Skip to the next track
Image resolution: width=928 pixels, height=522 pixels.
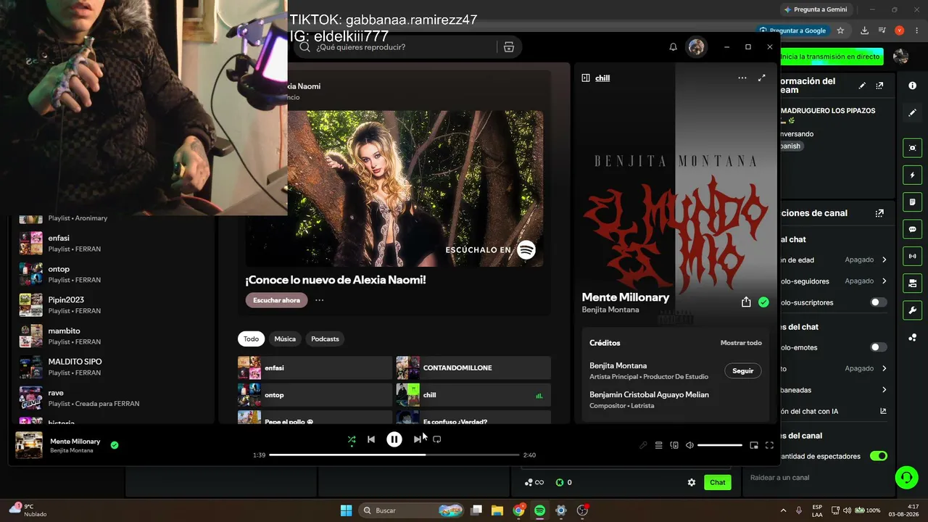point(417,439)
